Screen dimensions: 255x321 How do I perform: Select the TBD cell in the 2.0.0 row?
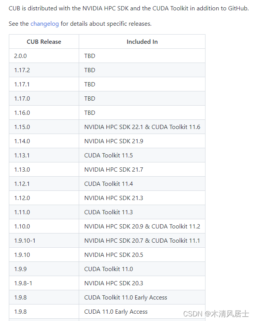coord(142,56)
